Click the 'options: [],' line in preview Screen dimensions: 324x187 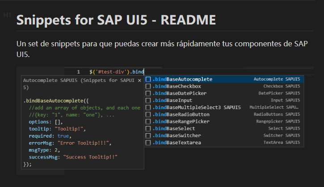click(x=46, y=122)
